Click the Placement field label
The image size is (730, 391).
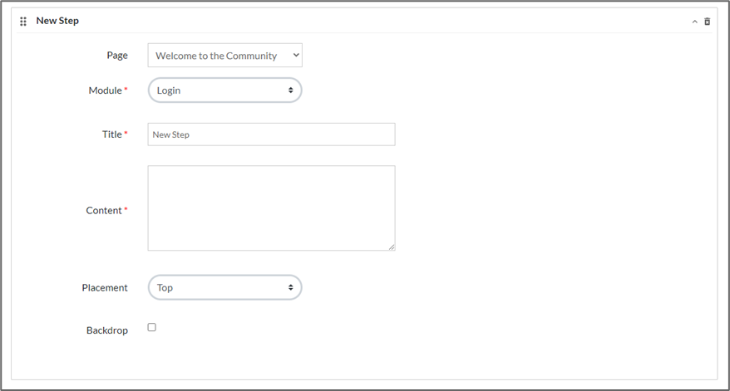point(105,288)
